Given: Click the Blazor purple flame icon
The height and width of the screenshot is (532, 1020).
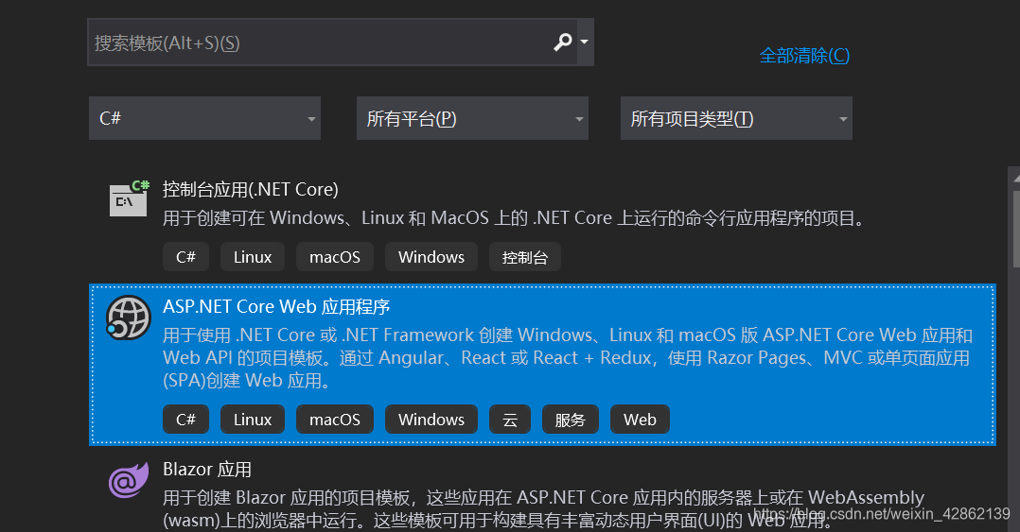Looking at the screenshot, I should click(129, 480).
